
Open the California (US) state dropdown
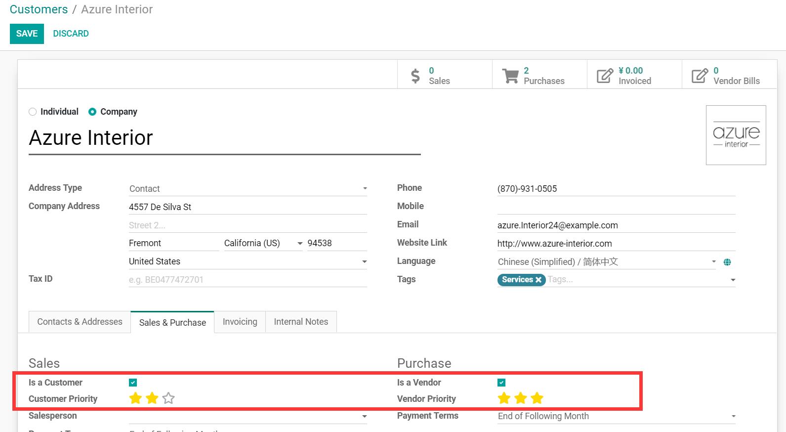(x=263, y=243)
